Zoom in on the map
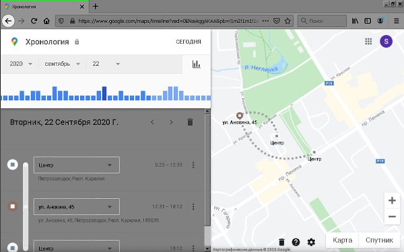 click(x=392, y=200)
